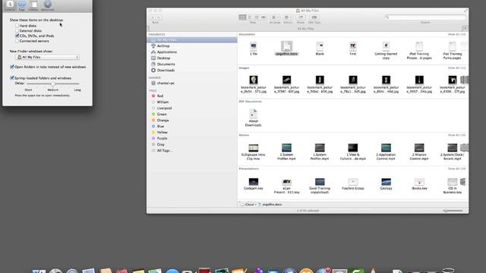Select All My Files in sidebar
Viewport: 486px width, 273px height.
click(x=192, y=40)
